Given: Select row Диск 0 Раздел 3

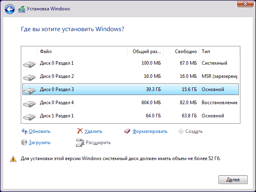Looking at the screenshot, I should pyautogui.click(x=131, y=89).
